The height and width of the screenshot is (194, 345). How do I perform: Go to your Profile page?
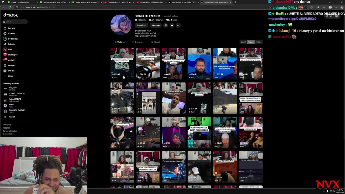[x=9, y=71]
